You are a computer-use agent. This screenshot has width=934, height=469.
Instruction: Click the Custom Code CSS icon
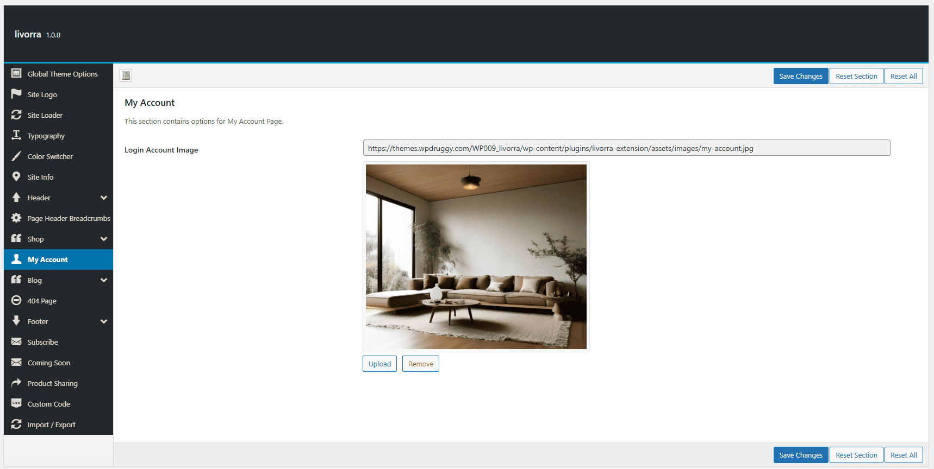pos(16,403)
